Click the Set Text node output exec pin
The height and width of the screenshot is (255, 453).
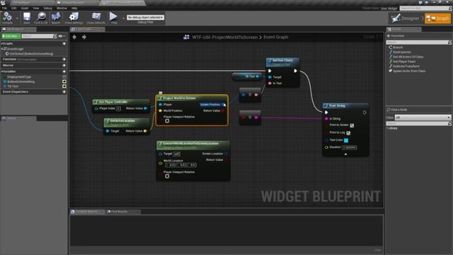(295, 71)
